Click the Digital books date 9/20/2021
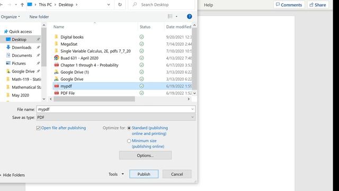The image size is (339, 191). tap(179, 37)
